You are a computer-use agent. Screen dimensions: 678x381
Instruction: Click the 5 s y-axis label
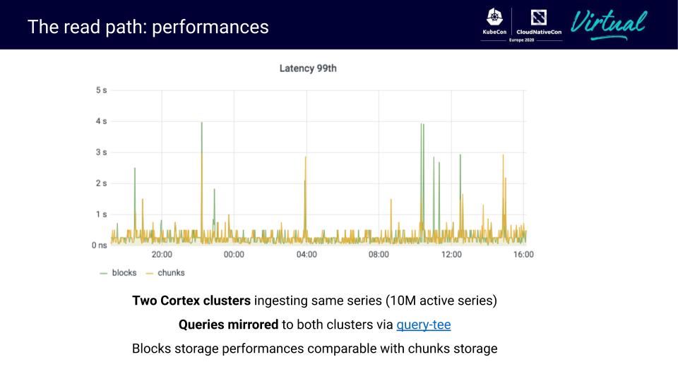pyautogui.click(x=101, y=90)
